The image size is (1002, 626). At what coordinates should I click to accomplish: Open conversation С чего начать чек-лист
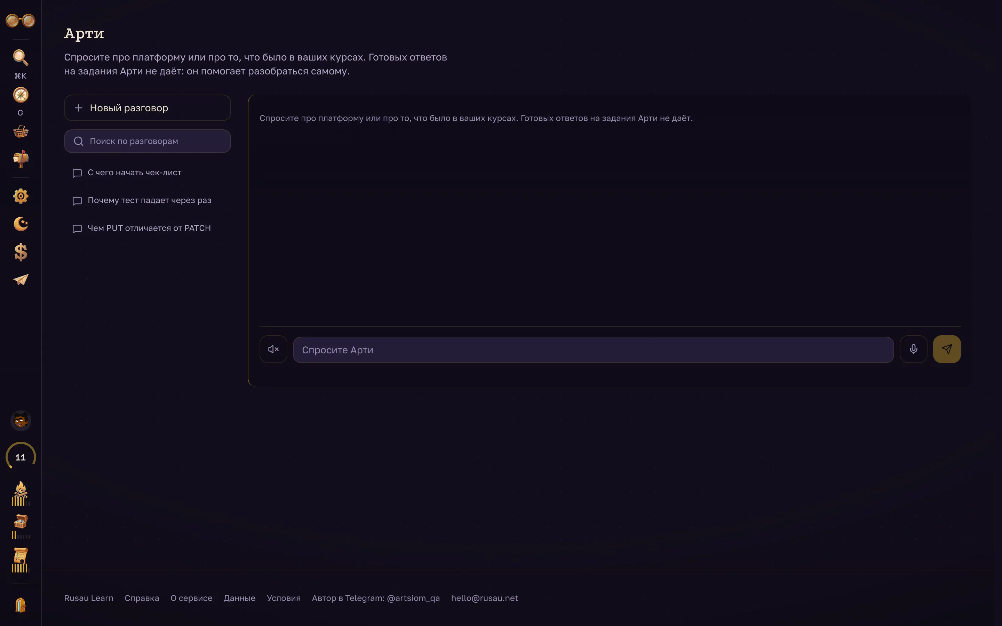[x=148, y=172]
